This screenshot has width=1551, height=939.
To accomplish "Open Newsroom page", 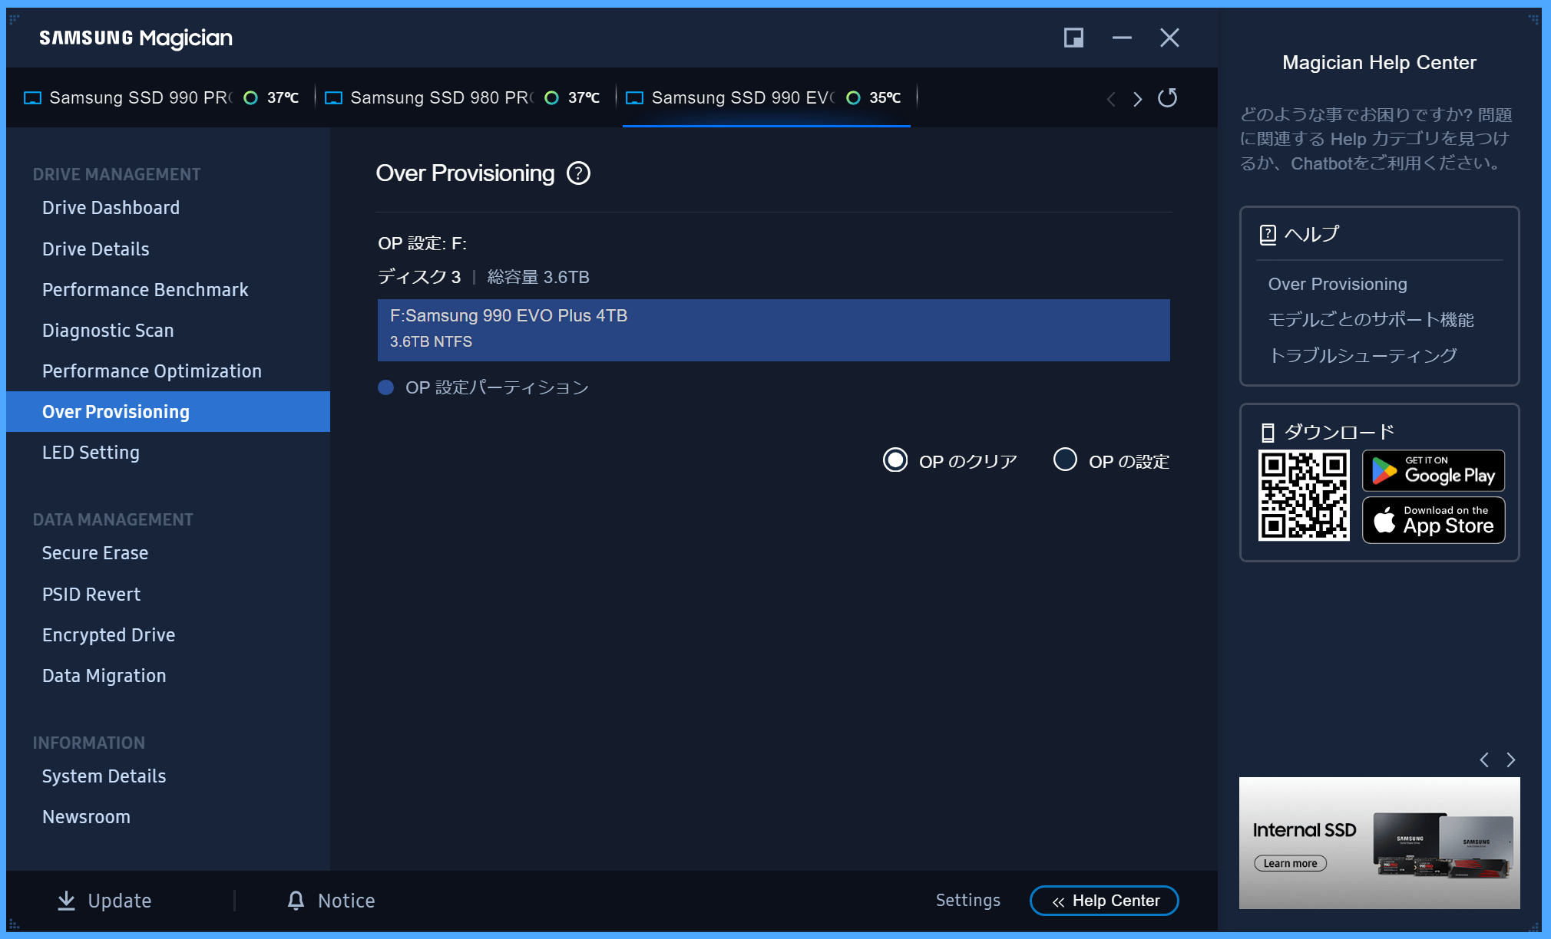I will pos(86,817).
